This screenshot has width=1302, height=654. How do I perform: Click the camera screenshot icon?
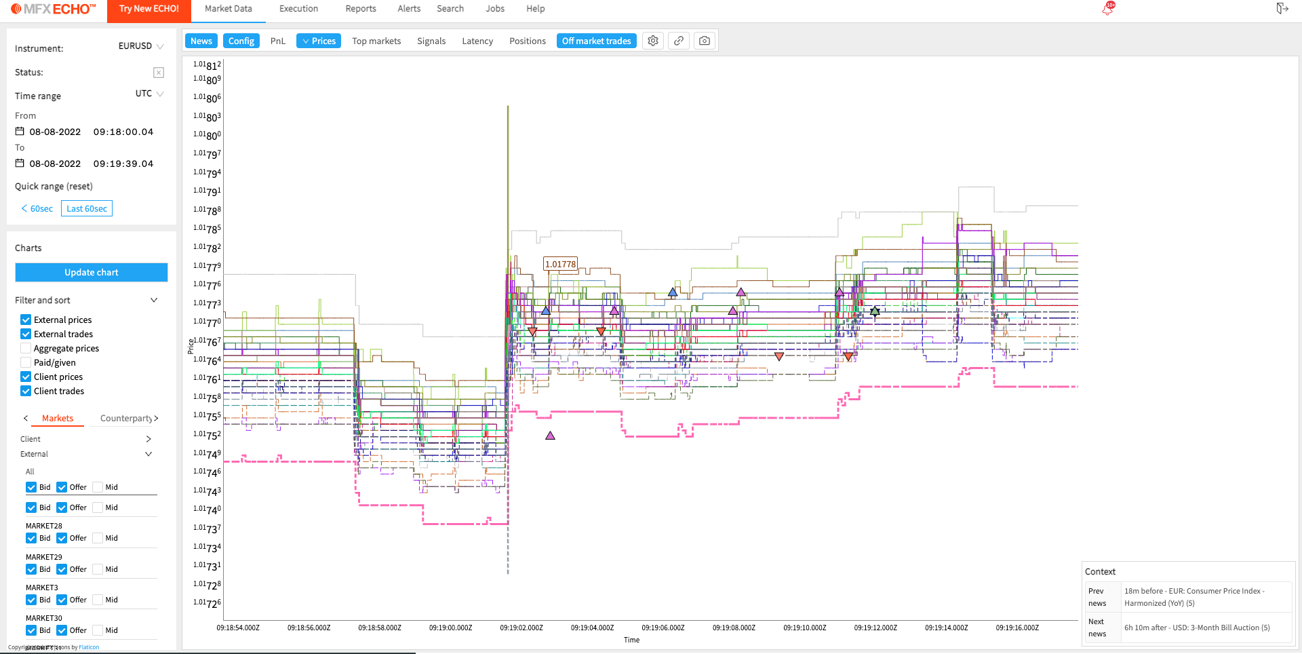705,41
